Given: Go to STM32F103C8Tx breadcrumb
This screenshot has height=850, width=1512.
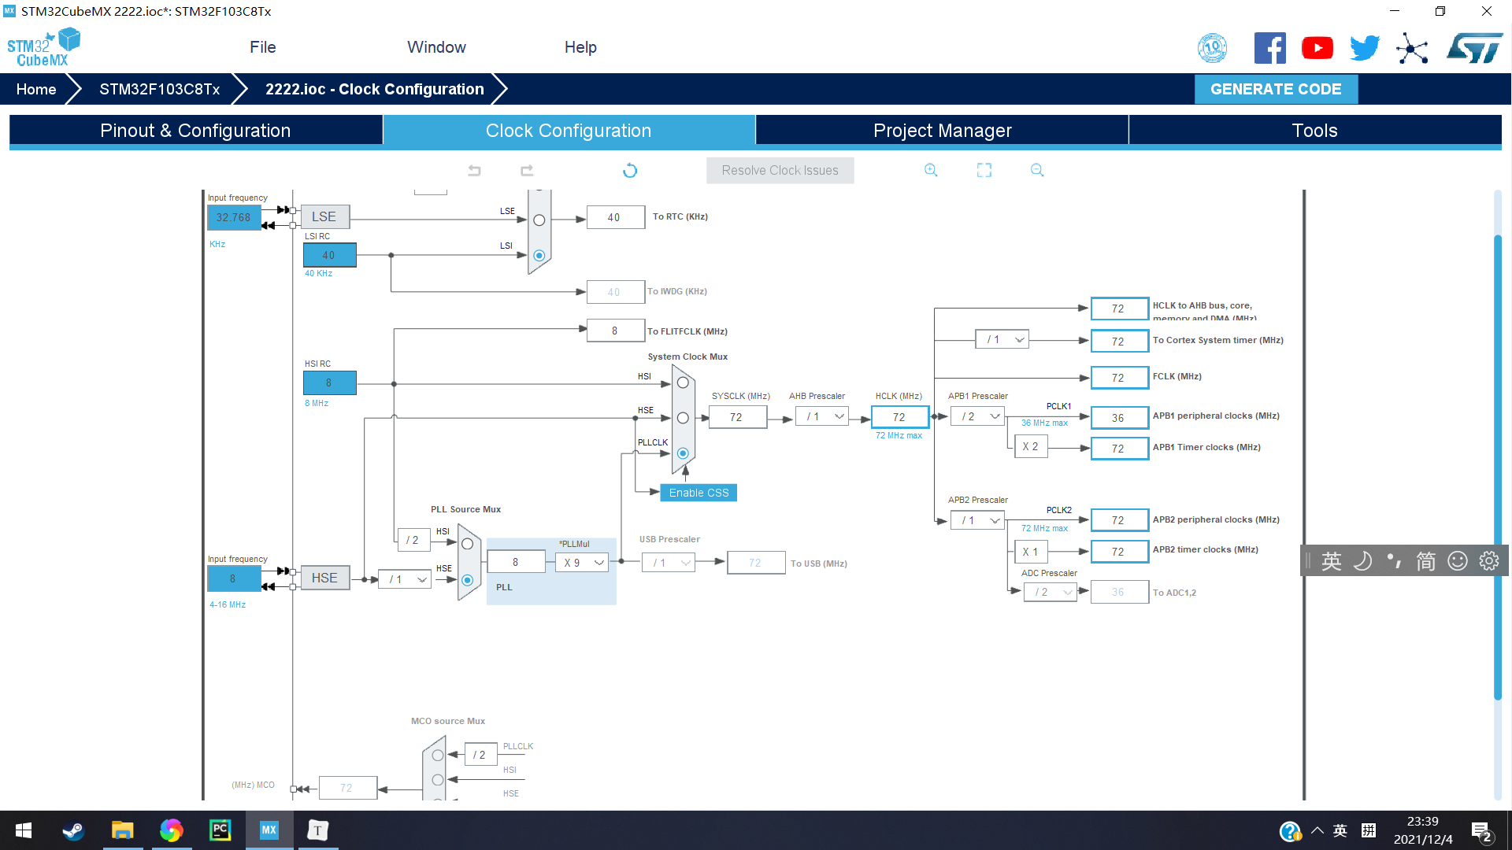Looking at the screenshot, I should [160, 89].
